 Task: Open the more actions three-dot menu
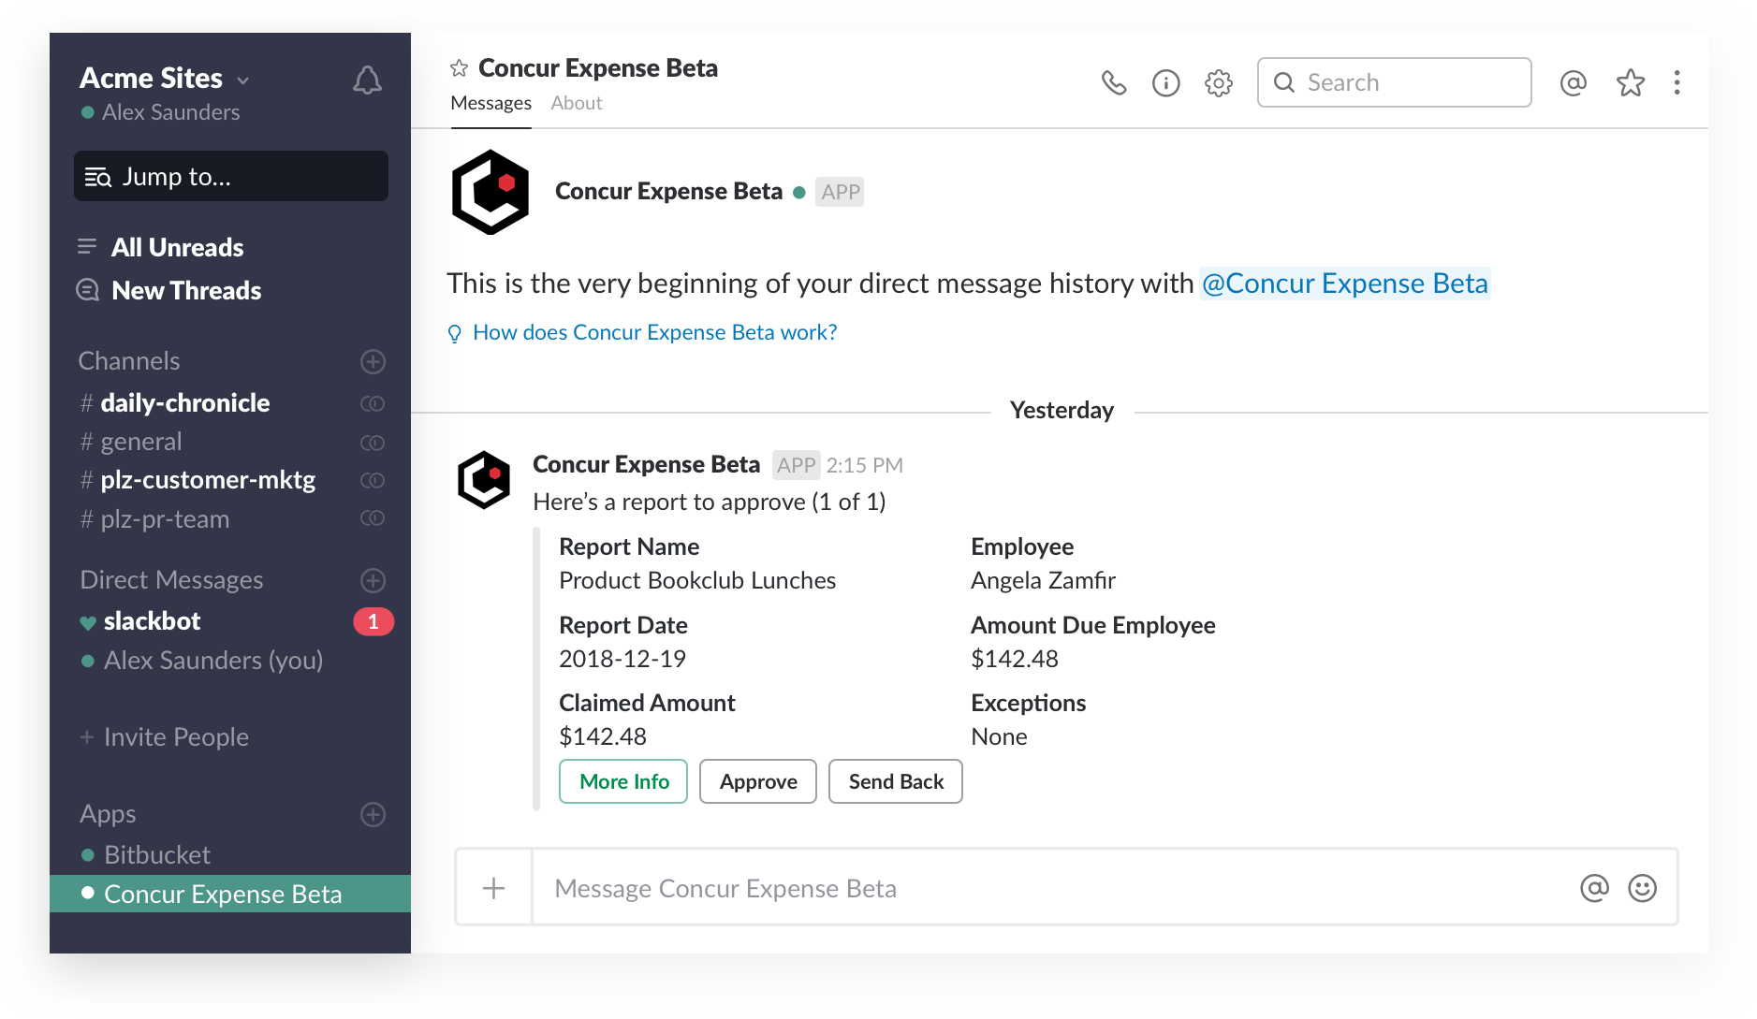(1676, 82)
